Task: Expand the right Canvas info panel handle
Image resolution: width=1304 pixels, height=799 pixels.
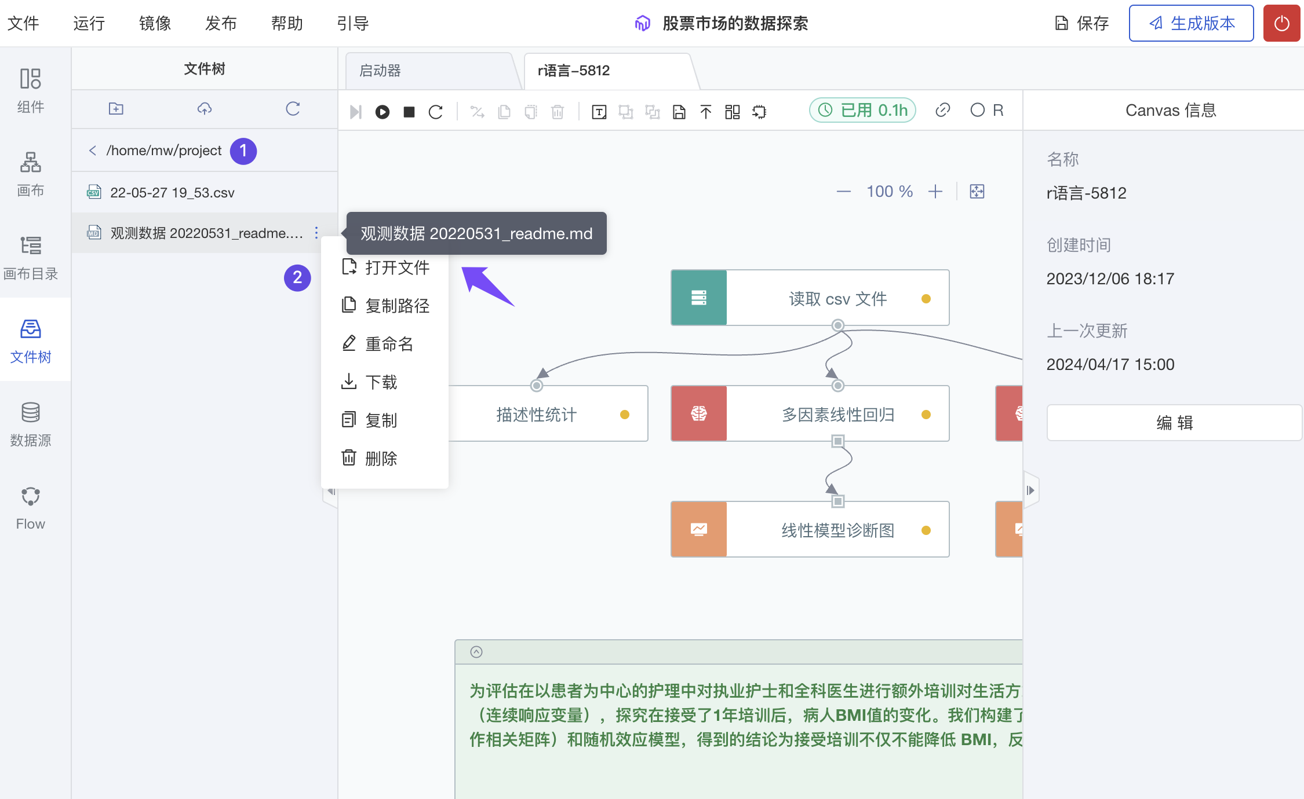Action: (1030, 490)
